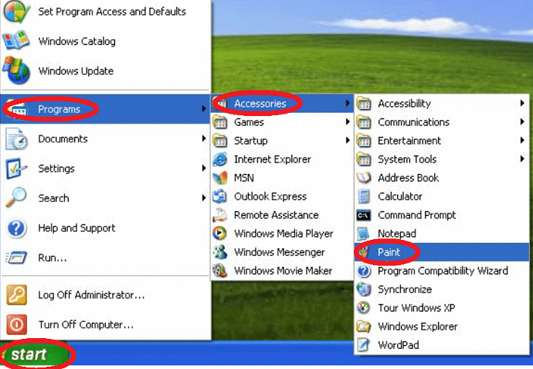Open the Run... dialog
Image resolution: width=533 pixels, height=369 pixels.
53,258
